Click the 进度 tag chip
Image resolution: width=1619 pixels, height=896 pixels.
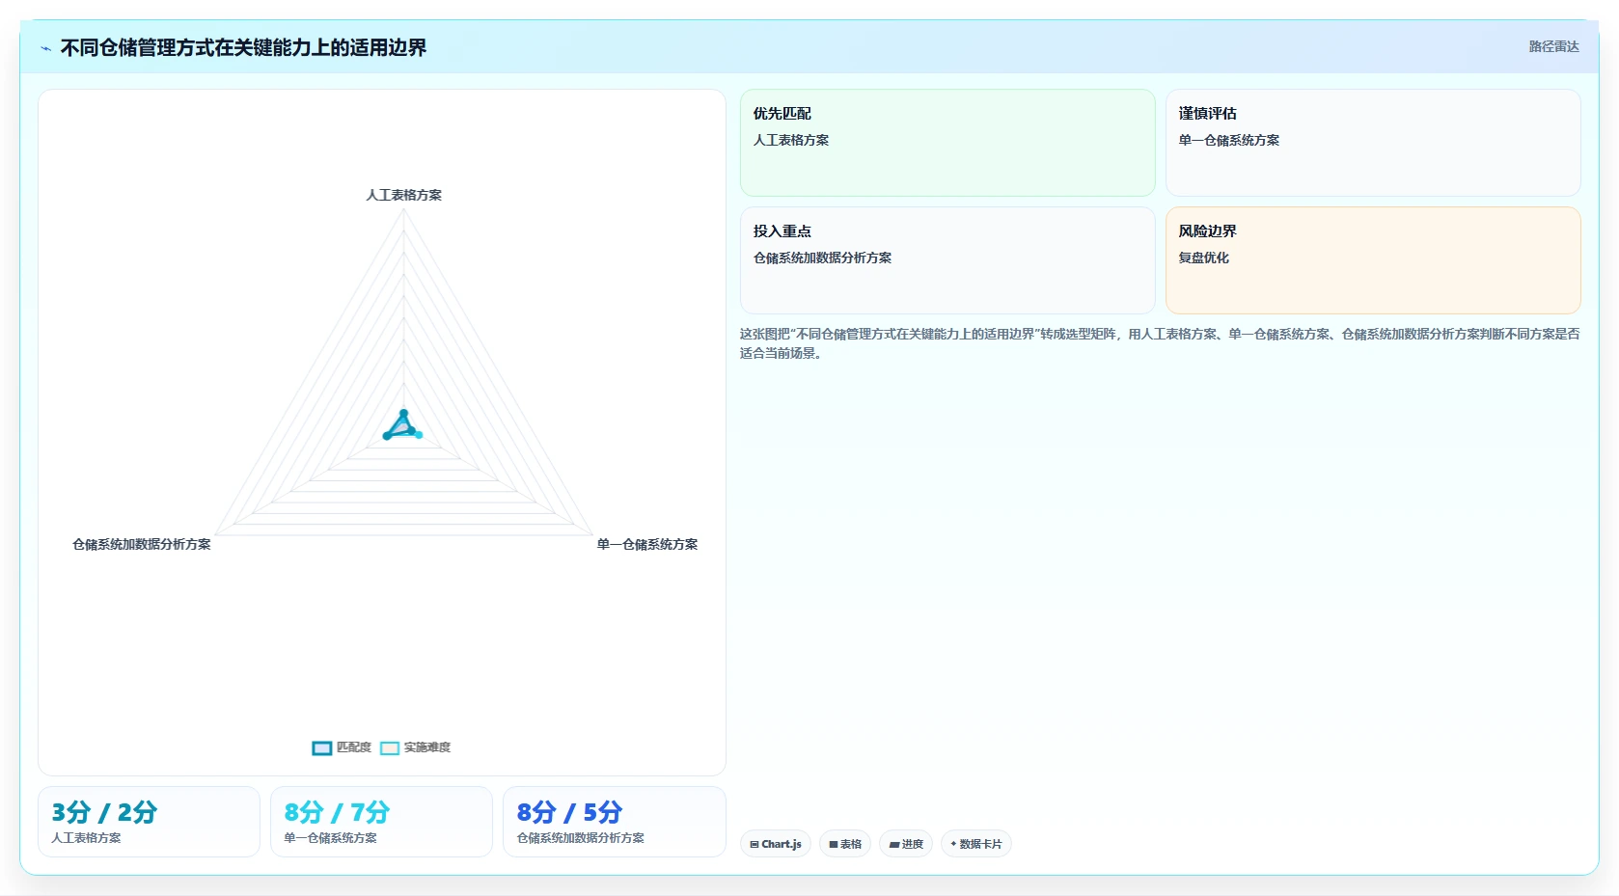(906, 844)
